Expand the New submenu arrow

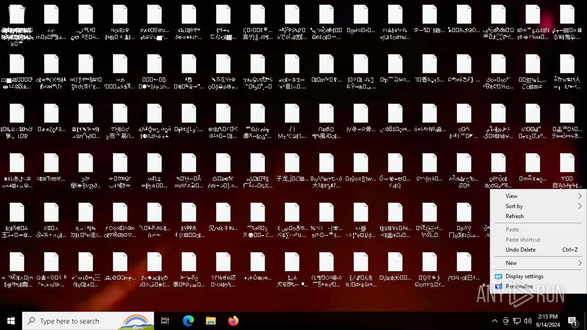coord(580,263)
